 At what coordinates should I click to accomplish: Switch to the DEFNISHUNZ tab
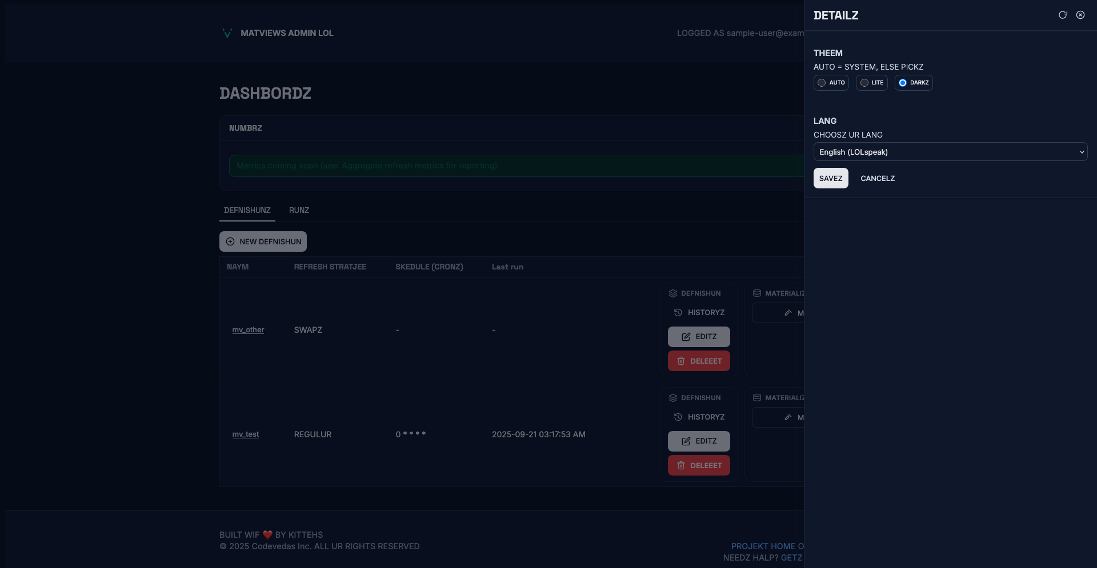coord(247,210)
